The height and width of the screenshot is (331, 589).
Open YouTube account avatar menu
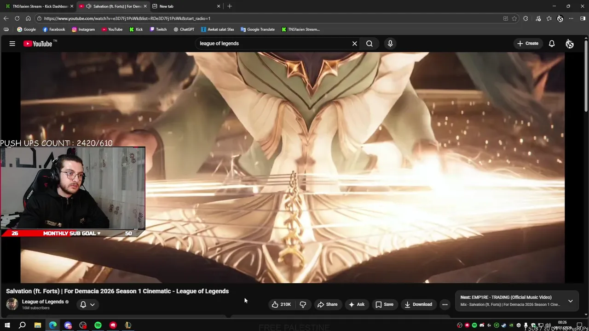point(570,44)
